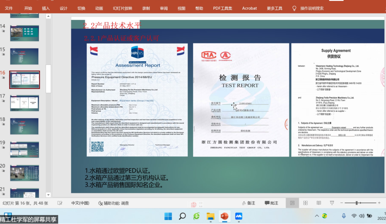Click the subtitle 2.2.1产品认证或客户认可
This screenshot has width=386, height=224.
point(121,38)
